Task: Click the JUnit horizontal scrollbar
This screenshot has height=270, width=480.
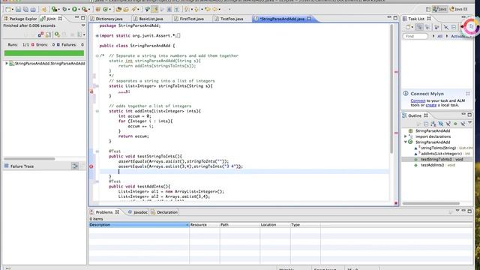Action: click(x=29, y=159)
